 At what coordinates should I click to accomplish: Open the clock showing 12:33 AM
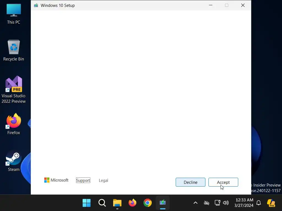tap(244, 203)
